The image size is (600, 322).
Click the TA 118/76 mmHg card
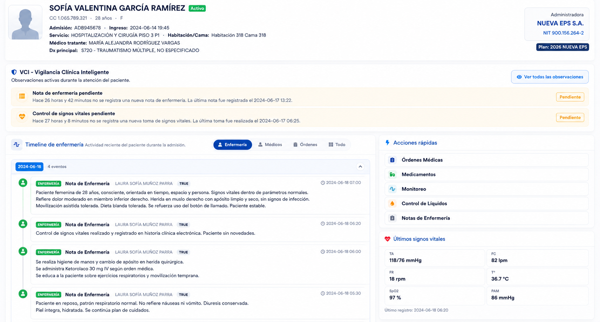[435, 258]
